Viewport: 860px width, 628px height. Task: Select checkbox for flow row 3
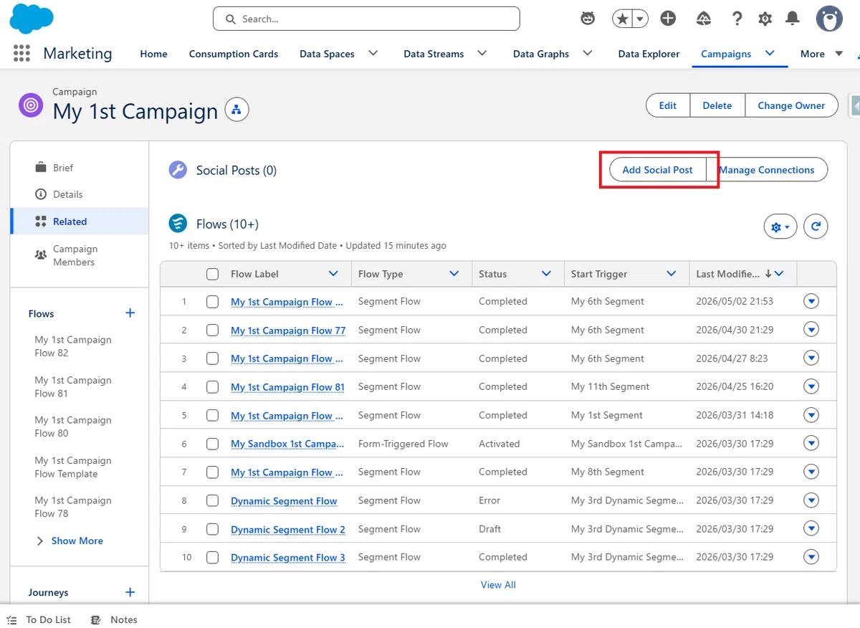[x=212, y=358]
